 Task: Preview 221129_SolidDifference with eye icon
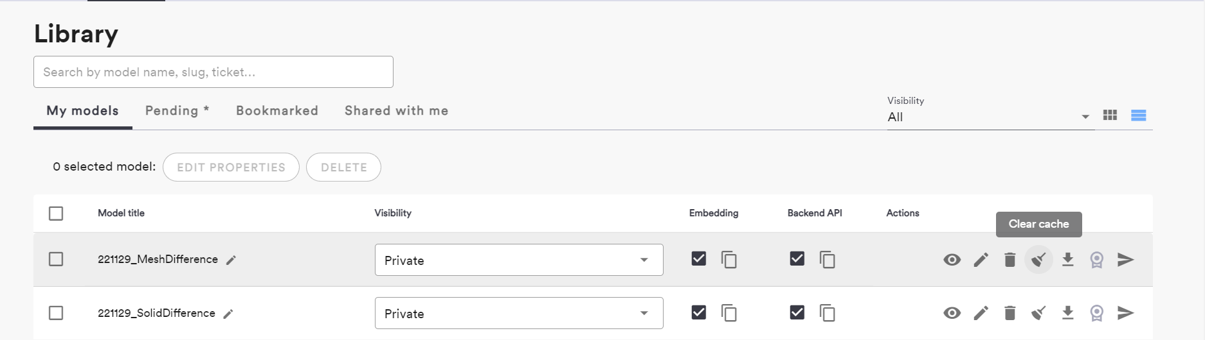tap(952, 313)
